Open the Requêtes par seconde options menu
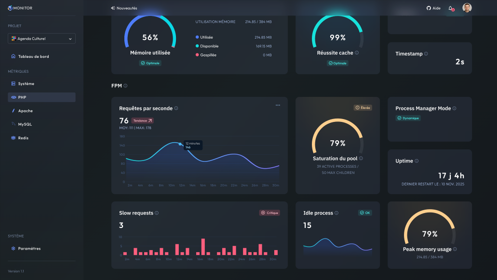Screen dimensions: 497x280 pos(278,105)
